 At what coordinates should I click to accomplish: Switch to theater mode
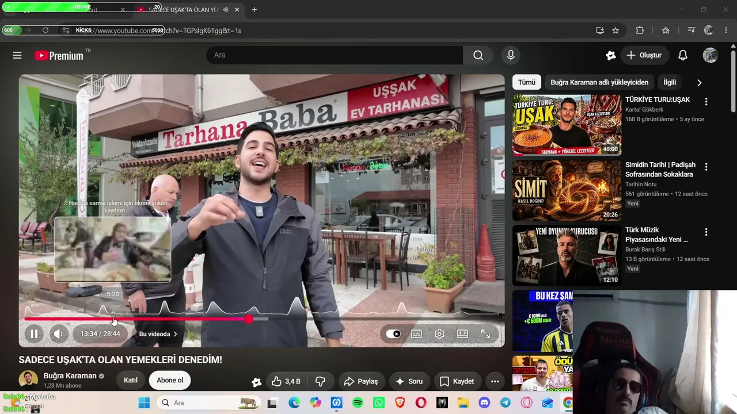click(x=462, y=333)
